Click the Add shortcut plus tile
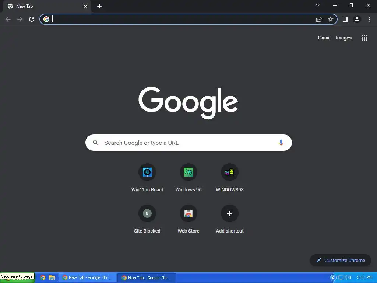 (230, 219)
